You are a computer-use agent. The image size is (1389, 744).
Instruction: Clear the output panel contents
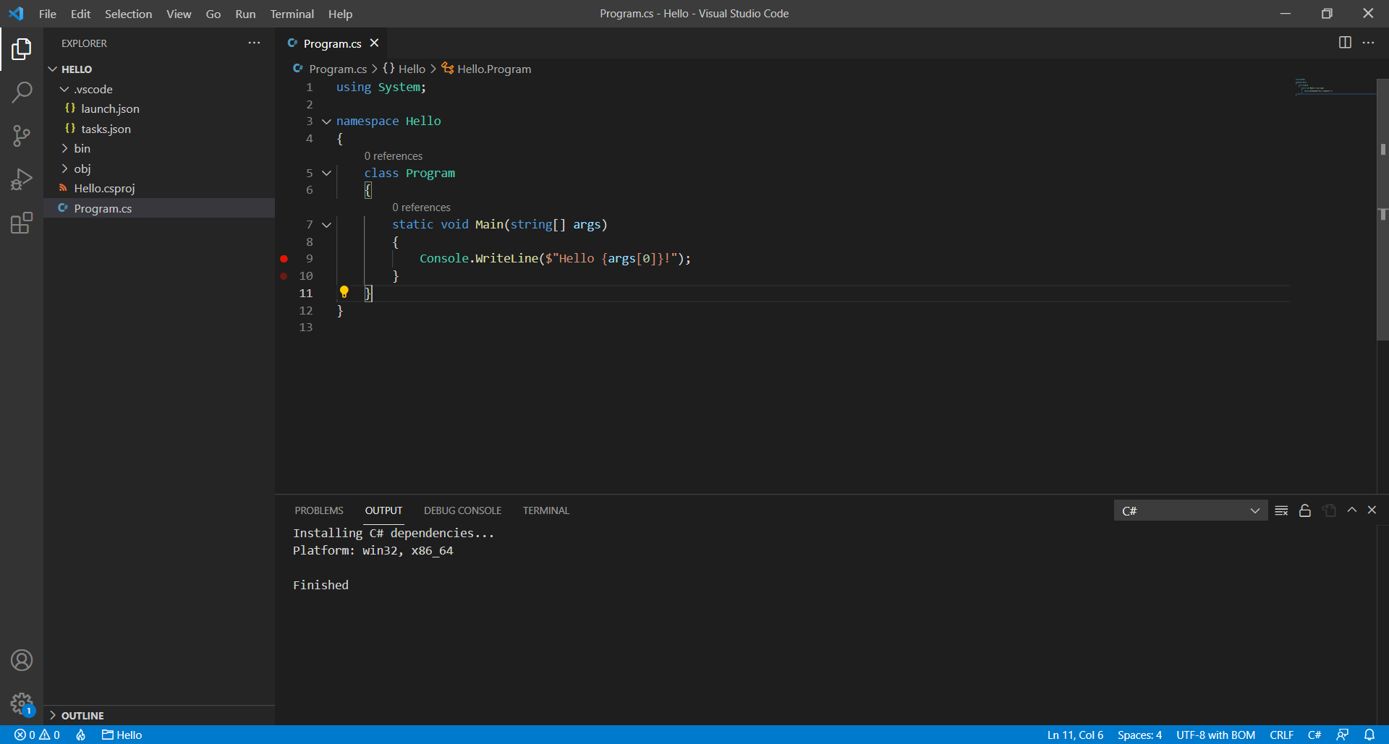pyautogui.click(x=1281, y=510)
